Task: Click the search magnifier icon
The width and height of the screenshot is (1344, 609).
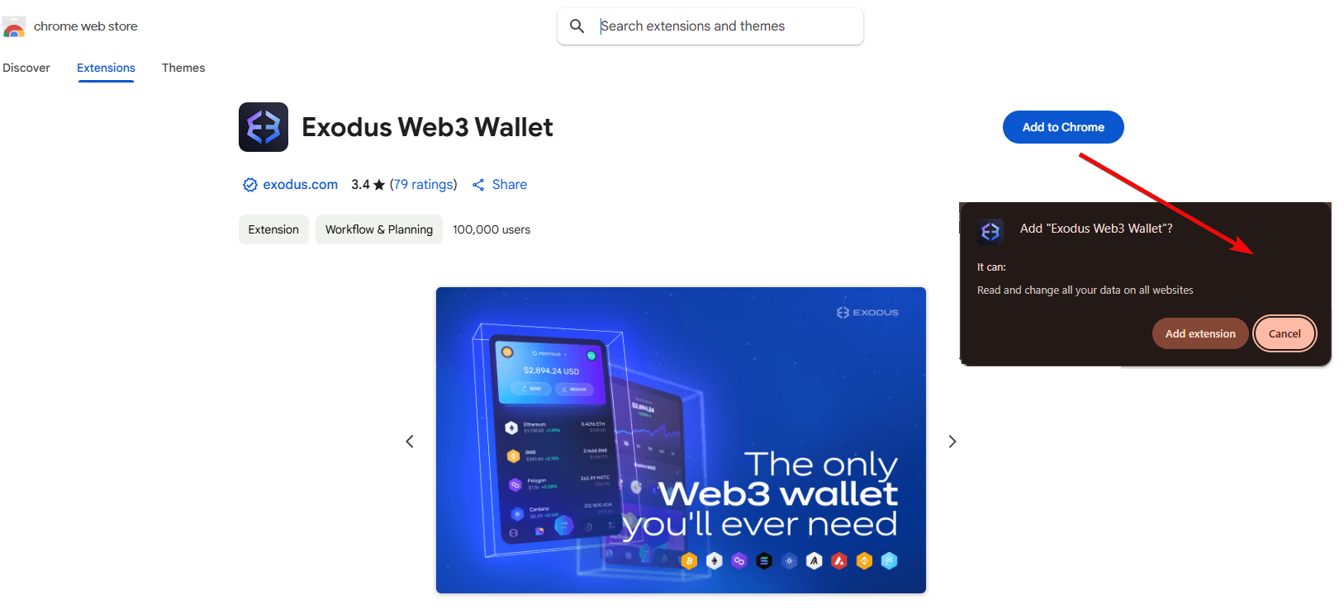Action: (577, 26)
